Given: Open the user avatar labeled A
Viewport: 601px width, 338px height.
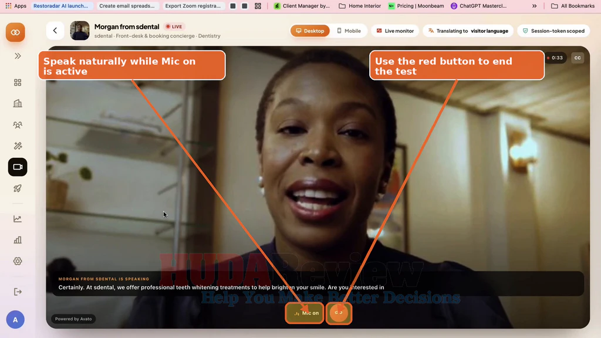Looking at the screenshot, I should [x=15, y=320].
